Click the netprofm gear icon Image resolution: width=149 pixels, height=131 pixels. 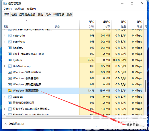10,36
